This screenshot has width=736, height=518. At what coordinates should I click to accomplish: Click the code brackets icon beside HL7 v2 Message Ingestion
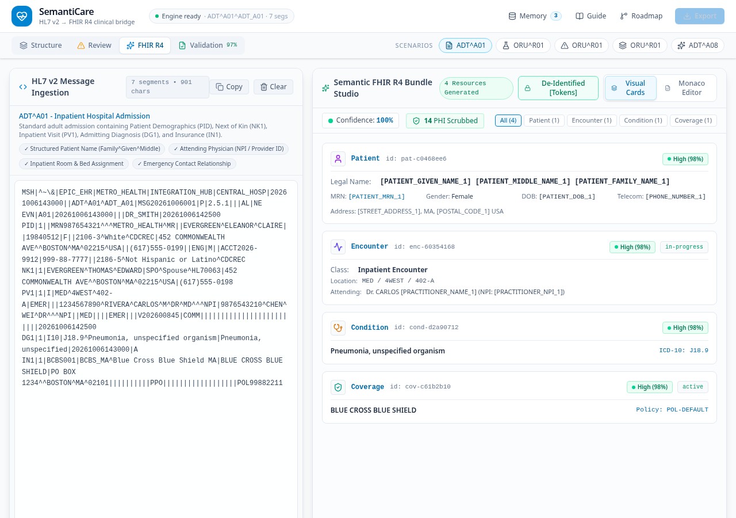(23, 87)
